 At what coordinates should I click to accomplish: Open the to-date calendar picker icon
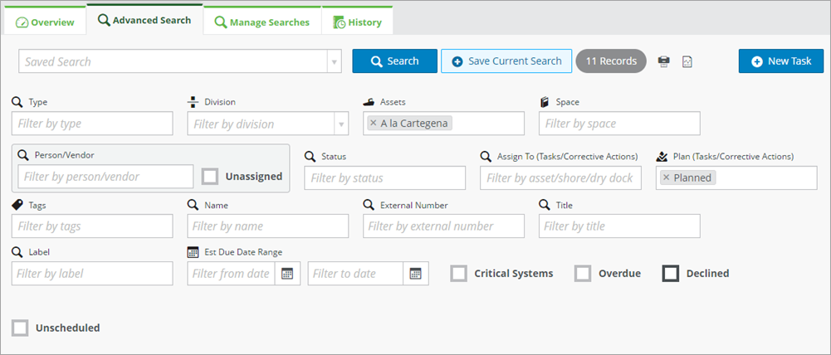[x=415, y=274]
